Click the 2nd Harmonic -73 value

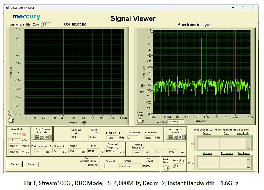(40, 151)
